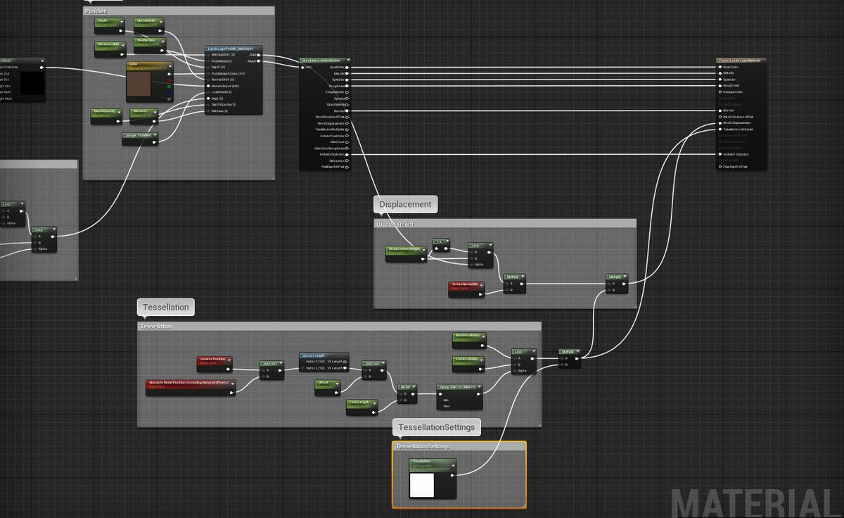Click the MaterialInput (MA) pin on LandscapePuddle_MatLayer
Image resolution: width=844 pixels, height=518 pixels.
tap(208, 86)
